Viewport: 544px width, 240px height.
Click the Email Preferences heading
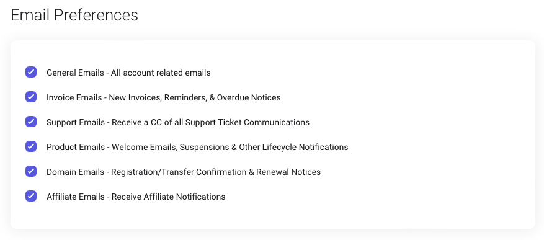click(x=74, y=16)
